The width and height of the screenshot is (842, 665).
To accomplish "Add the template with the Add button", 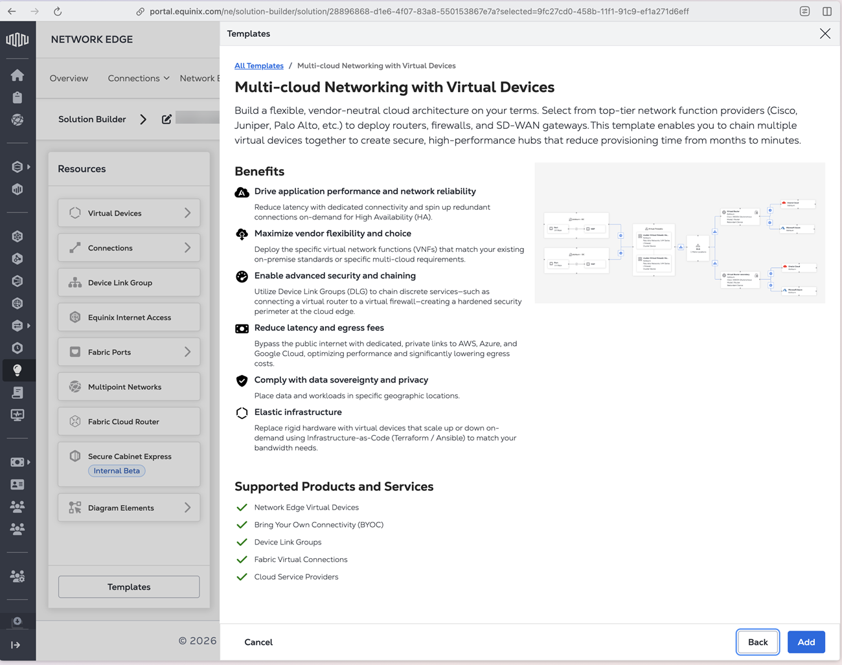I will coord(806,642).
